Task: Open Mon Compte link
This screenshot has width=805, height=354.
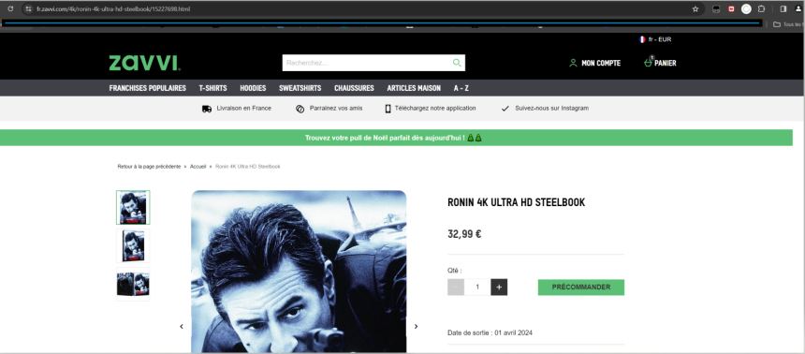Action: coord(601,63)
